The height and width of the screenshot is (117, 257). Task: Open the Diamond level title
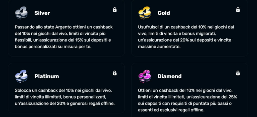[x=169, y=76]
